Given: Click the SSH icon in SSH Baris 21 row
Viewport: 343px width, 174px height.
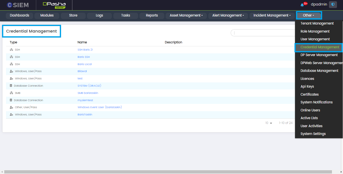Looking at the screenshot, I should click(x=11, y=50).
